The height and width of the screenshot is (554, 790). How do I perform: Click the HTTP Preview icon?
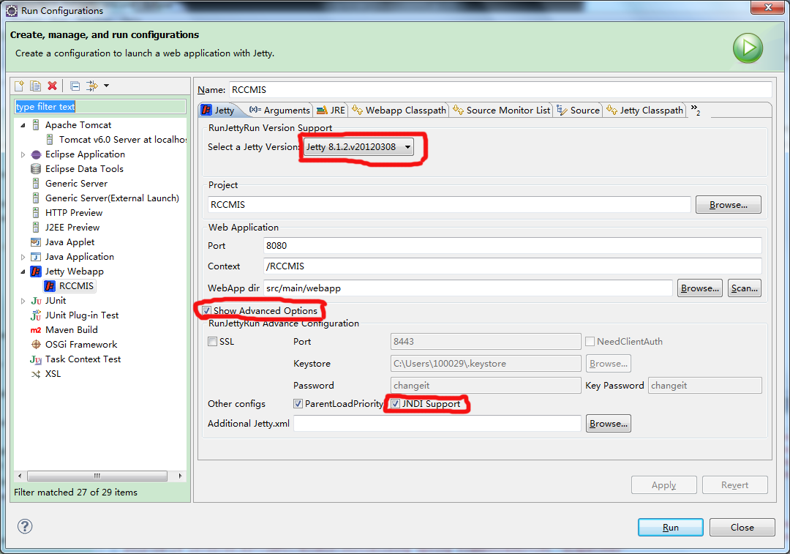36,213
